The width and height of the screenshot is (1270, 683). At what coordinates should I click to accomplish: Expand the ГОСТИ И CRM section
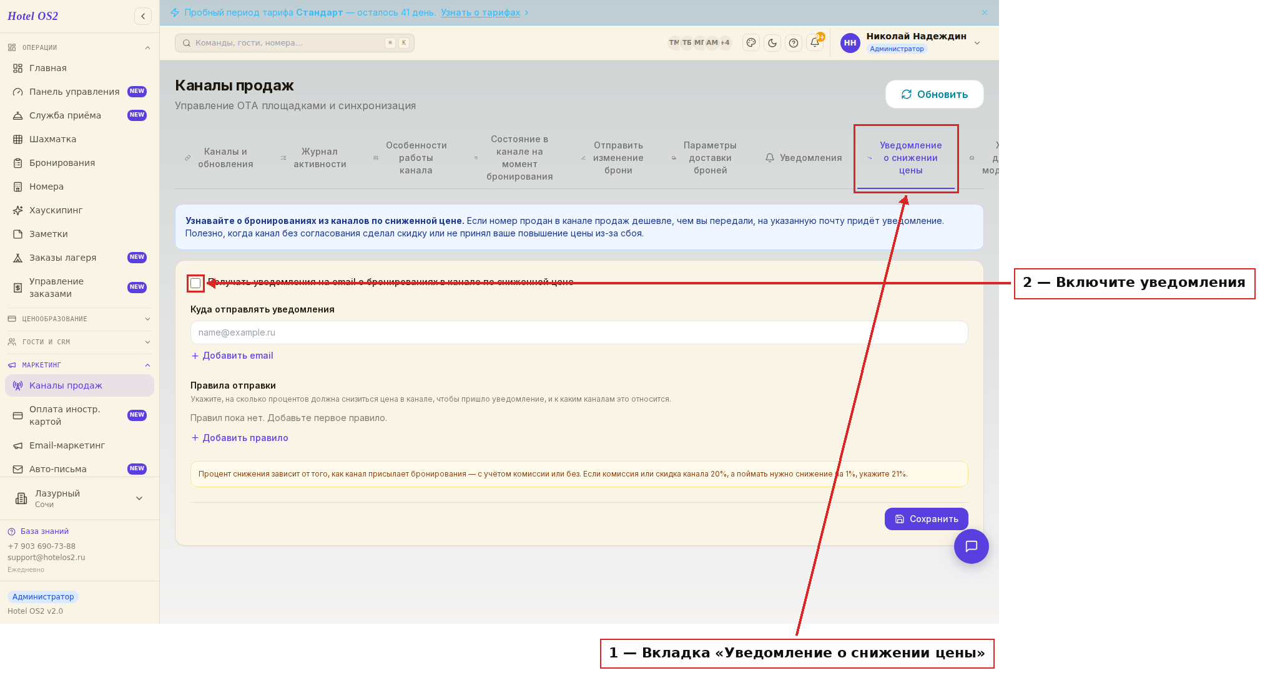tap(79, 342)
